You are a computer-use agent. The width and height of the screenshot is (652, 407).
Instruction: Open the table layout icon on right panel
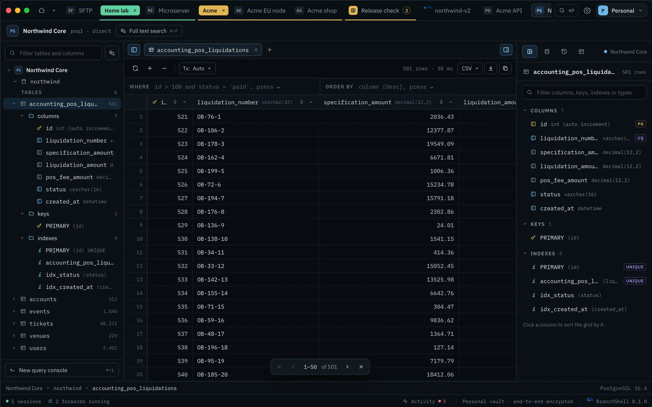(x=581, y=52)
